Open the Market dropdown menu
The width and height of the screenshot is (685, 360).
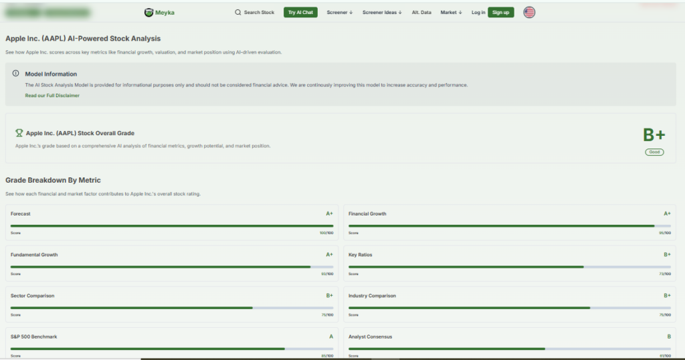click(451, 12)
